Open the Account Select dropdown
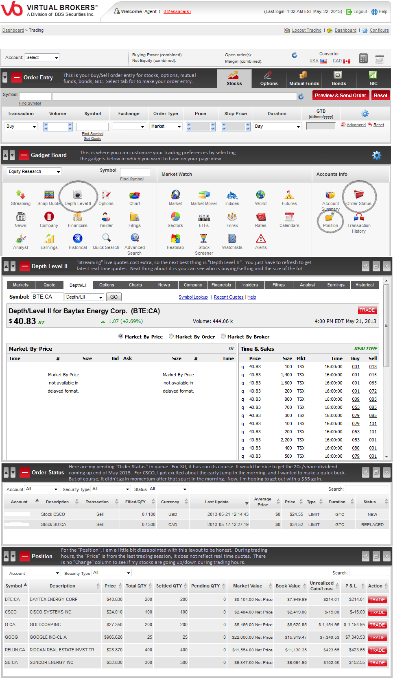 [42, 58]
